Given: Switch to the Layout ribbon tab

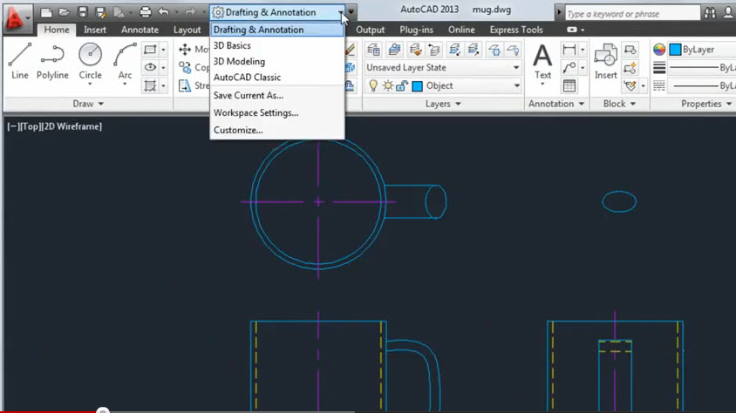Looking at the screenshot, I should [x=187, y=30].
